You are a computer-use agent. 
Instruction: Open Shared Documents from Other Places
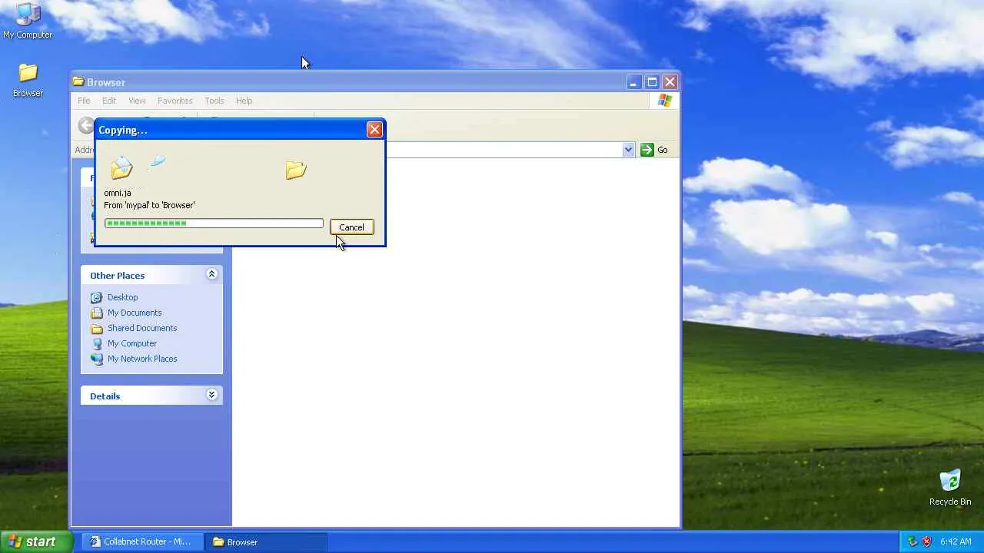point(142,328)
